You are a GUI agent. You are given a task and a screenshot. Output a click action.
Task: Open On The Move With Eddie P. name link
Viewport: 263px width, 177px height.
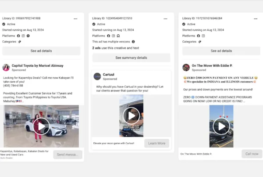tap(212, 65)
